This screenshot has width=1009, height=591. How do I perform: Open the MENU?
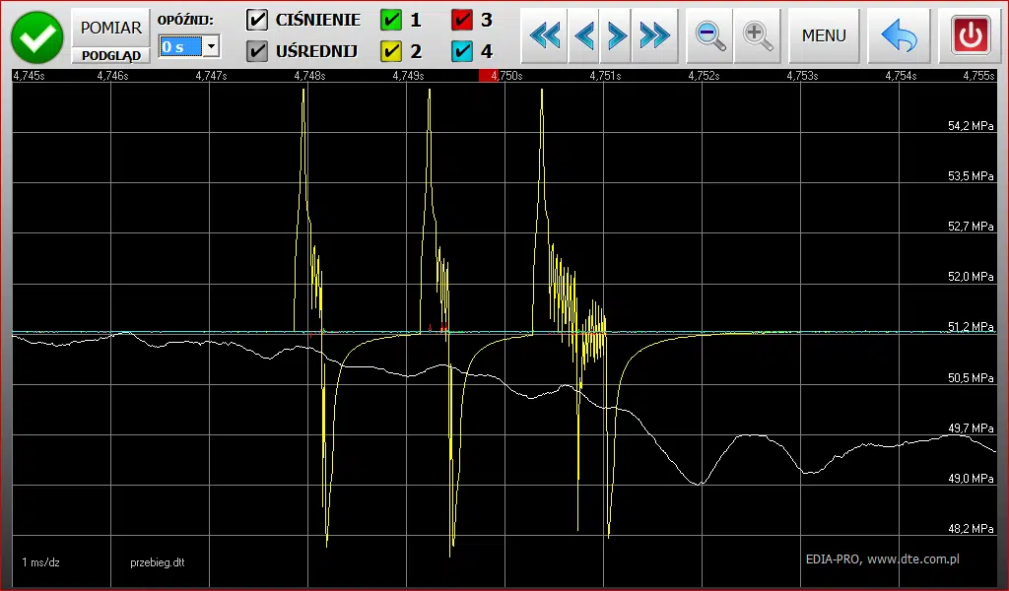(824, 35)
